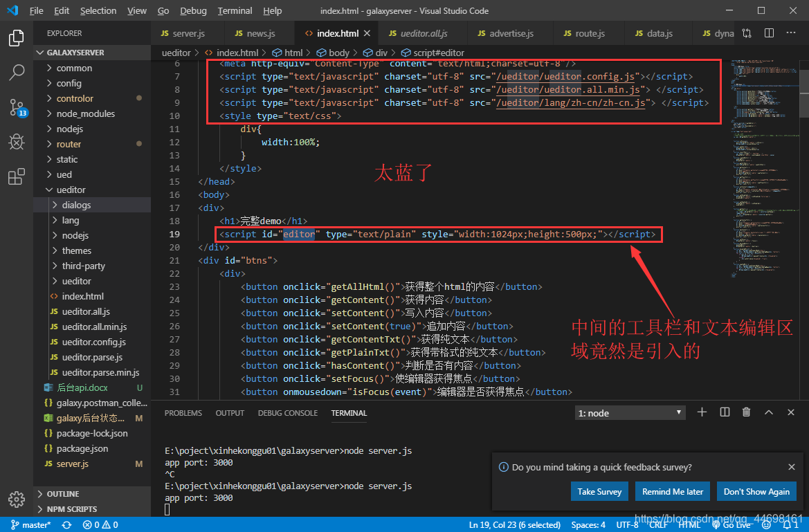Open package.json in the explorer
This screenshot has width=809, height=532.
tap(92, 448)
